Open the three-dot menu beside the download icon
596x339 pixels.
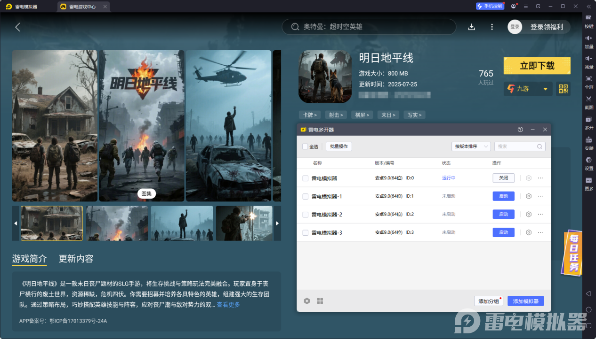coord(492,27)
